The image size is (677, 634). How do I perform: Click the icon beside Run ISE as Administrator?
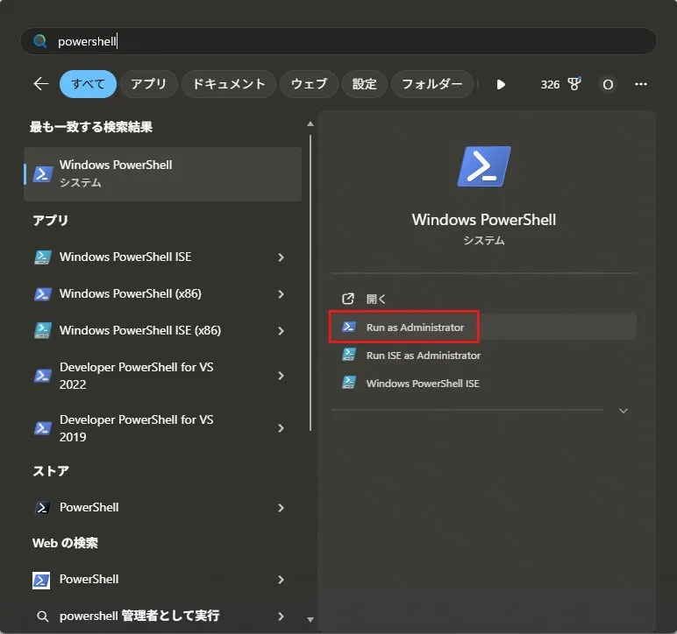(x=349, y=355)
